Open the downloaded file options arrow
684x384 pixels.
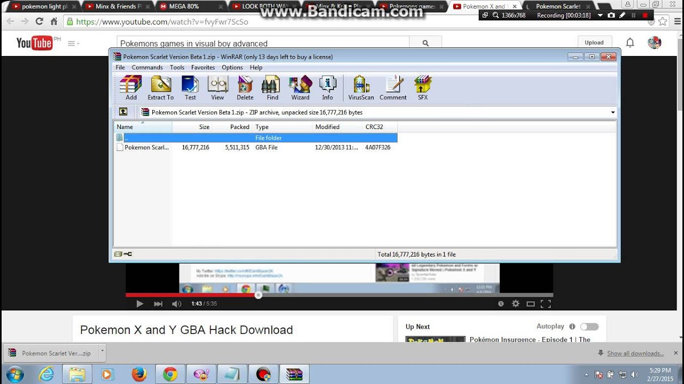(102, 353)
